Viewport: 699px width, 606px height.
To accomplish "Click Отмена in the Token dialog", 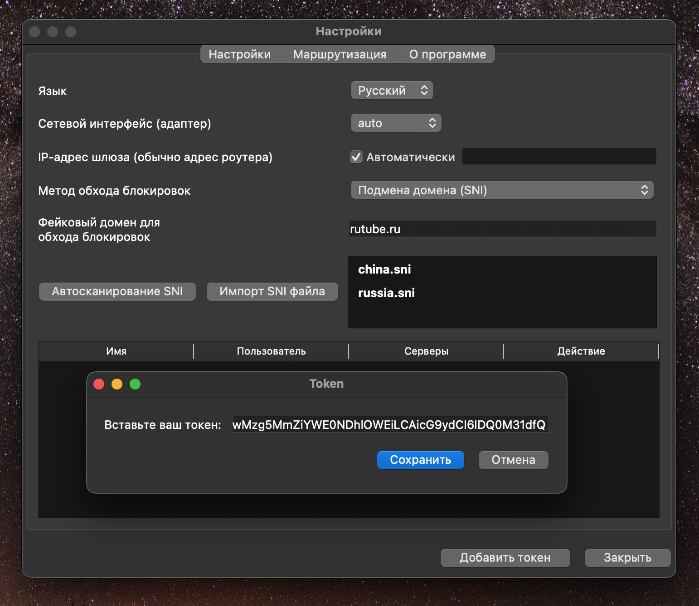I will [x=514, y=460].
